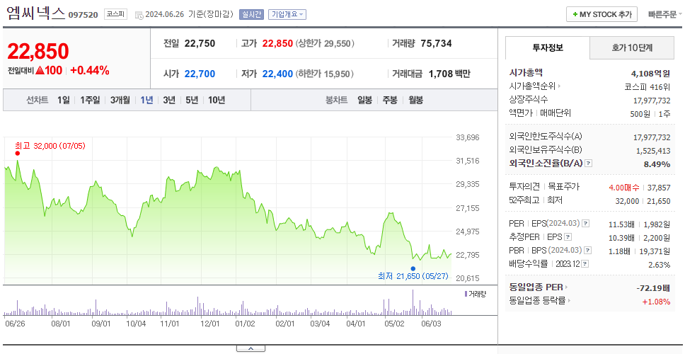The height and width of the screenshot is (354, 685).
Task: Click the arrow after 시가총액순위
Action: pos(559,86)
